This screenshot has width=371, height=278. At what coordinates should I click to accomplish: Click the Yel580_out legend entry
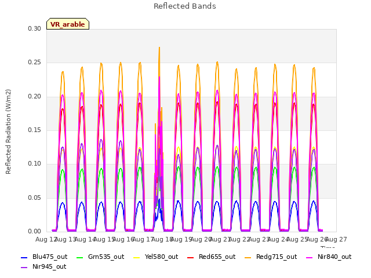click(x=156, y=257)
